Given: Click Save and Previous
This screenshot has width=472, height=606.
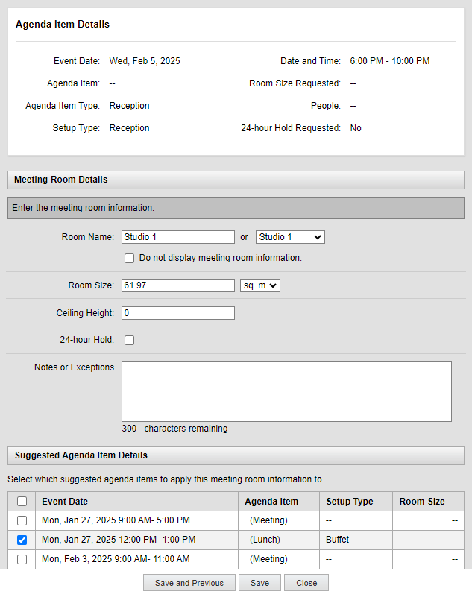Looking at the screenshot, I should tap(189, 583).
